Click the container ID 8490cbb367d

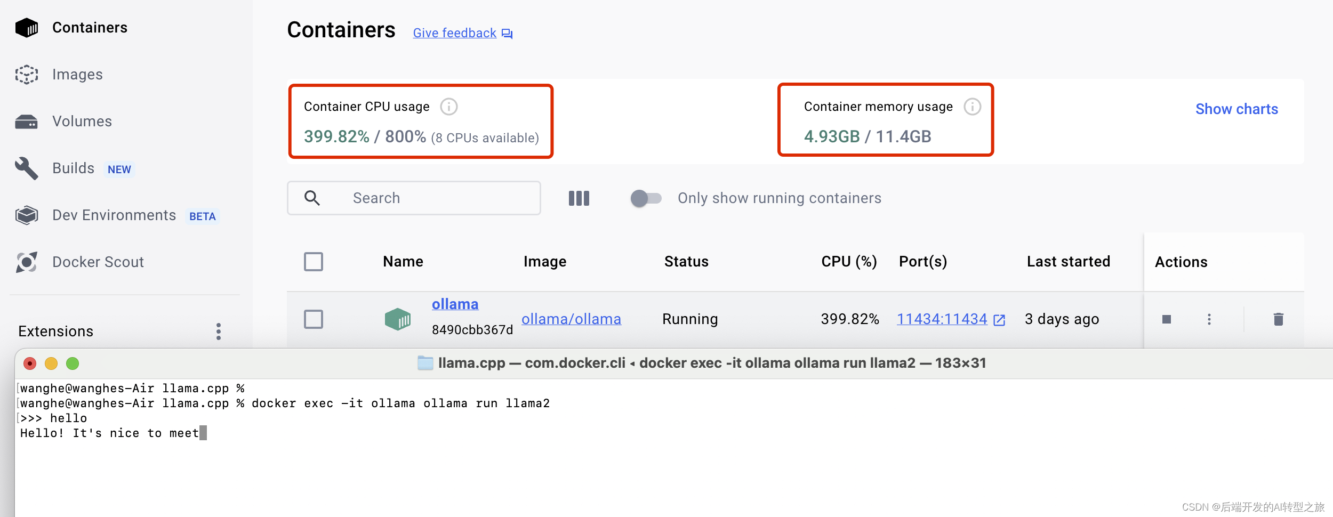click(x=472, y=330)
